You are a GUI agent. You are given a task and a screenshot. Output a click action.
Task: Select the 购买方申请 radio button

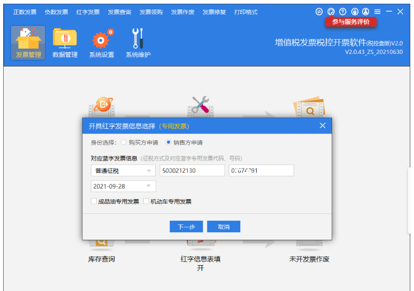[124, 143]
